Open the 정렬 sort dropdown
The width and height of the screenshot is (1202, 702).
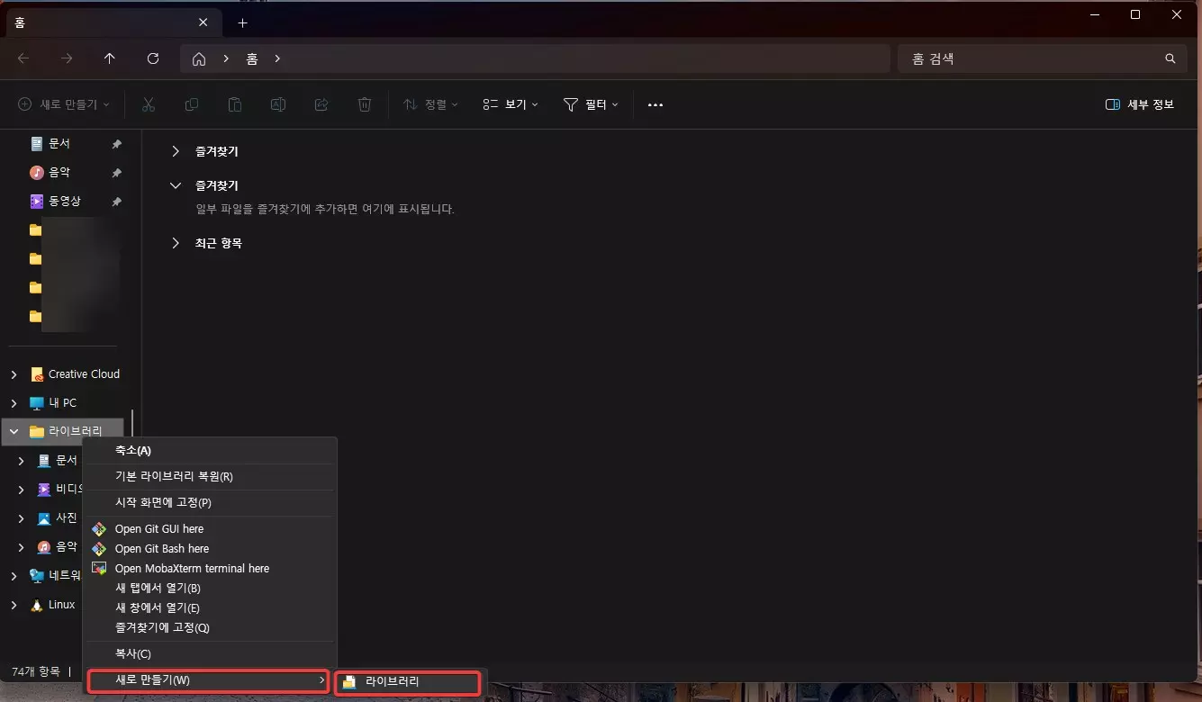tap(430, 103)
